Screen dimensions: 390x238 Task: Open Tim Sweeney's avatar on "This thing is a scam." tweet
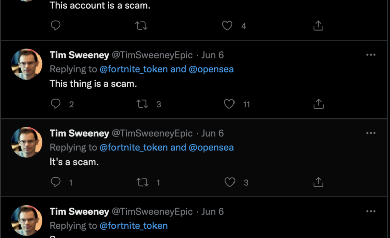pos(26,64)
